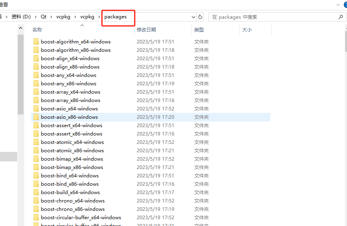
Task: Go to the first vcpkg breadcrumb folder
Action: [x=63, y=17]
